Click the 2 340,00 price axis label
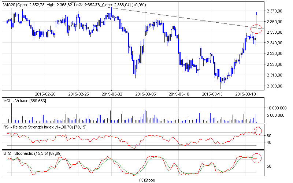293x183 pixels. 274,43
